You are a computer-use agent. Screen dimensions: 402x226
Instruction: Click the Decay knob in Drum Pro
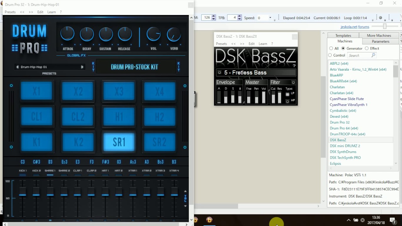tap(87, 34)
